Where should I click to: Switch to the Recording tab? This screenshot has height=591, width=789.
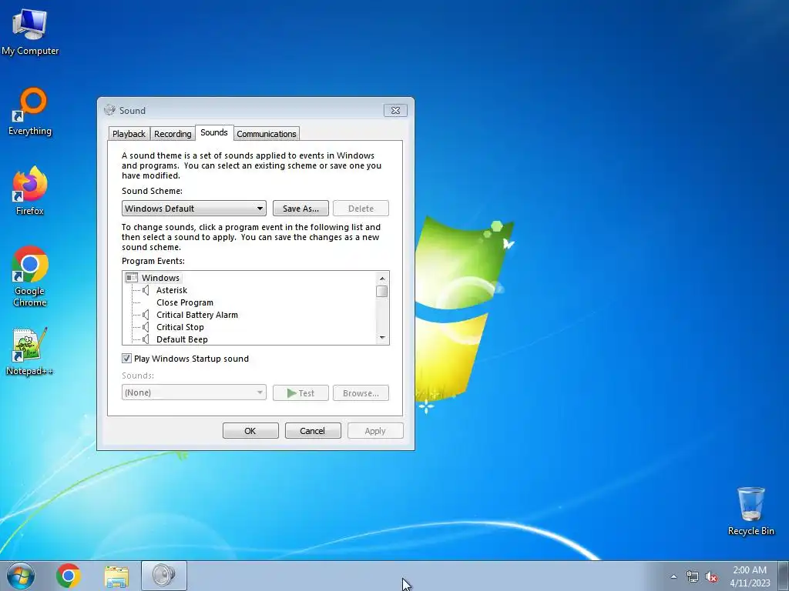click(173, 134)
